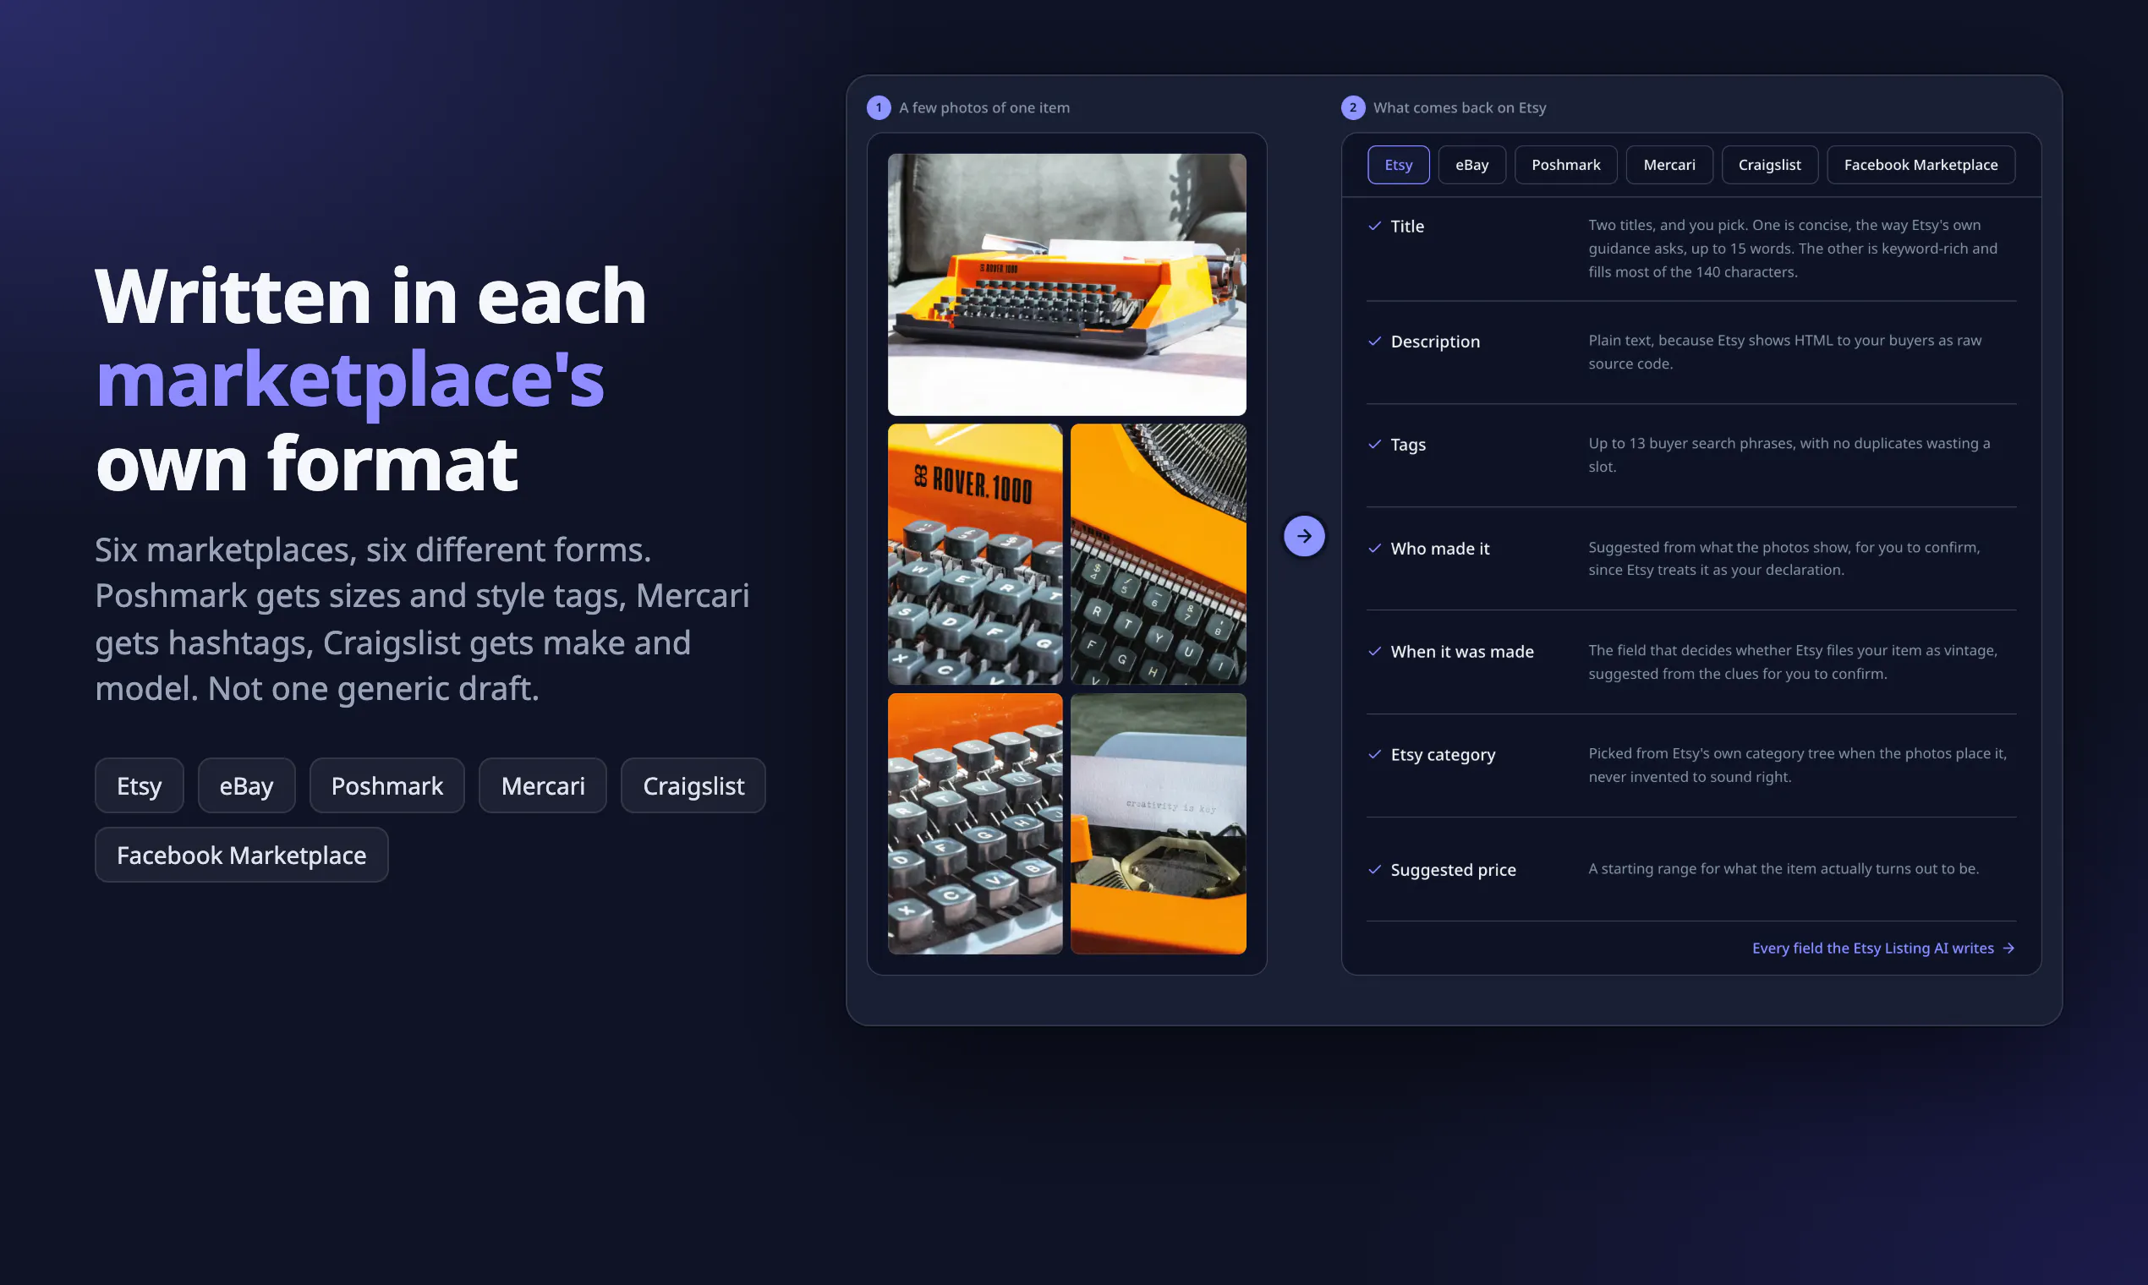This screenshot has width=2148, height=1285.
Task: Open the Facebook Marketplace tab in results panel
Action: [x=1921, y=165]
